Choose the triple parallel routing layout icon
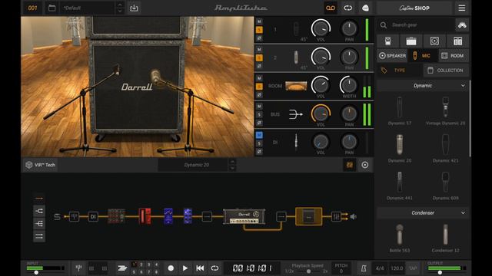The height and width of the screenshot is (276, 492). point(39,236)
